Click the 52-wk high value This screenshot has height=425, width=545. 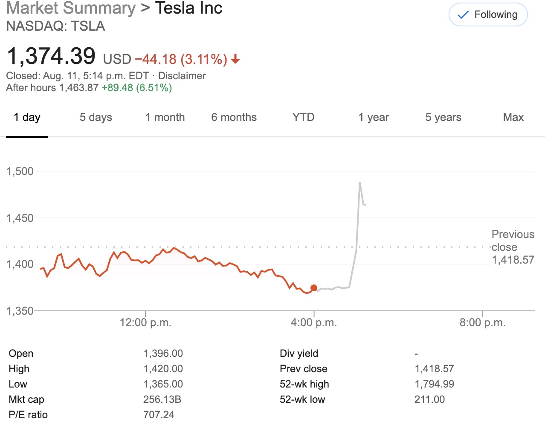[435, 384]
